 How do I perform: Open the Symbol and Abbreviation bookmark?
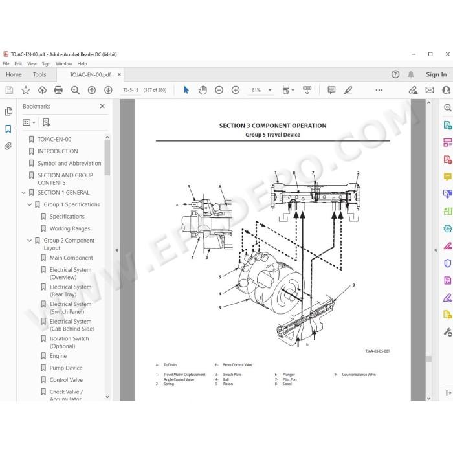[x=69, y=163]
